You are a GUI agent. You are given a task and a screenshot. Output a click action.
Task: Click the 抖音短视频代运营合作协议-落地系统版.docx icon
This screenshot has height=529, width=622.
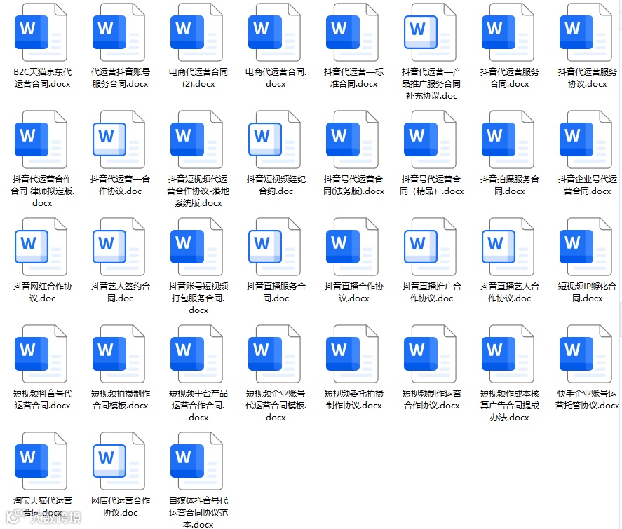[x=196, y=140]
